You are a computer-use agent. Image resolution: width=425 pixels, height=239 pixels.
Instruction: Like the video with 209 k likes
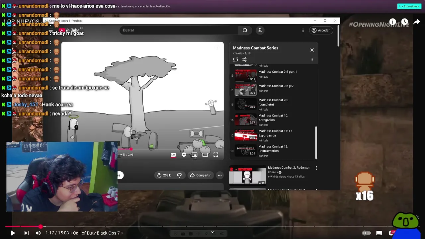pyautogui.click(x=164, y=175)
